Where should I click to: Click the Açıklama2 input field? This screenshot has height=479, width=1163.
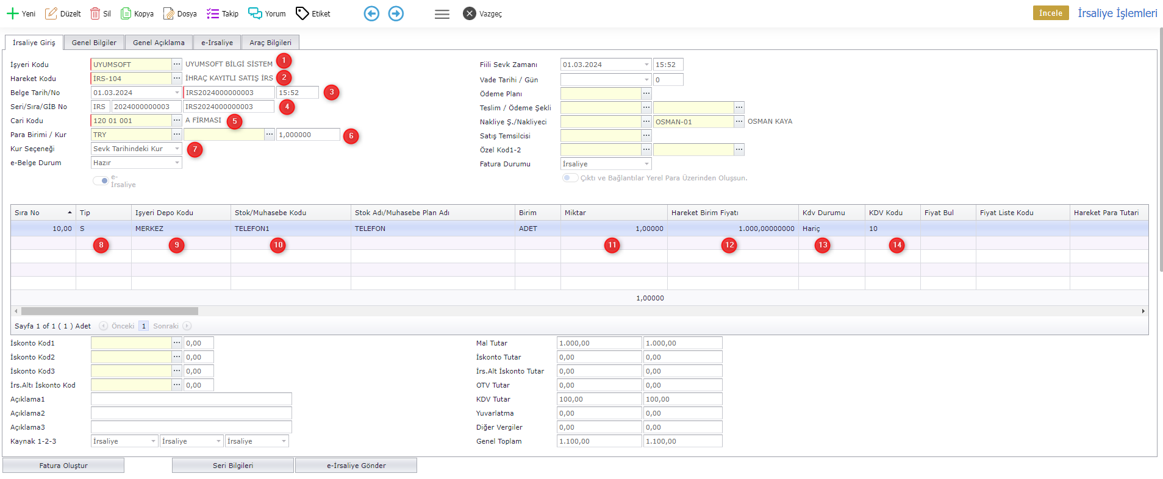[x=191, y=413]
